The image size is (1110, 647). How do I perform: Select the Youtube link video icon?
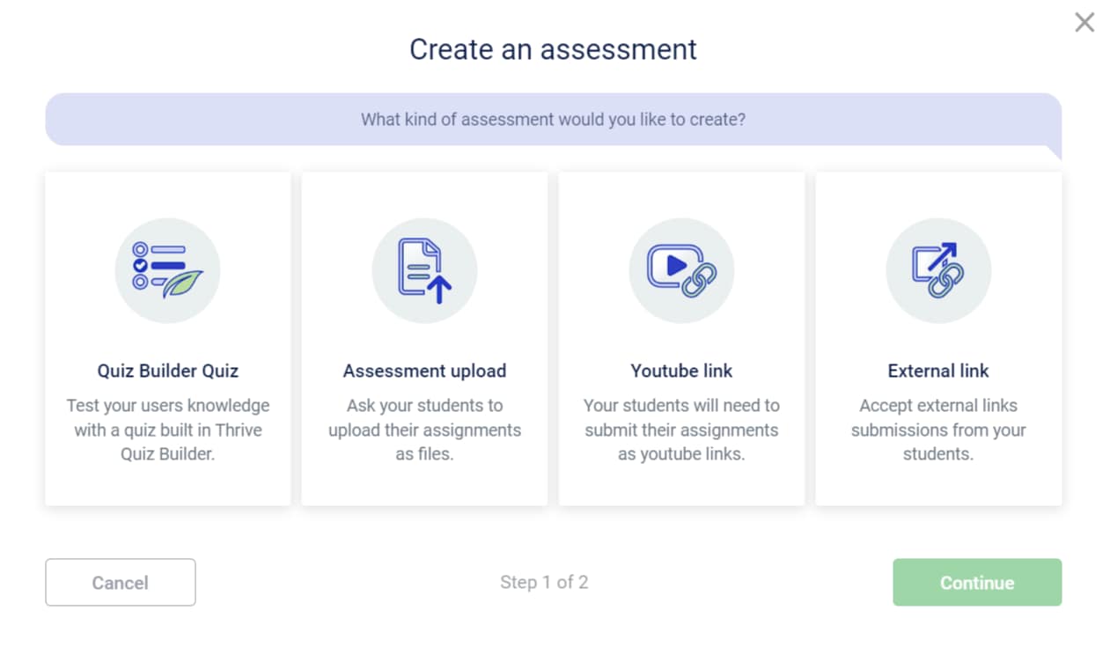(x=681, y=269)
